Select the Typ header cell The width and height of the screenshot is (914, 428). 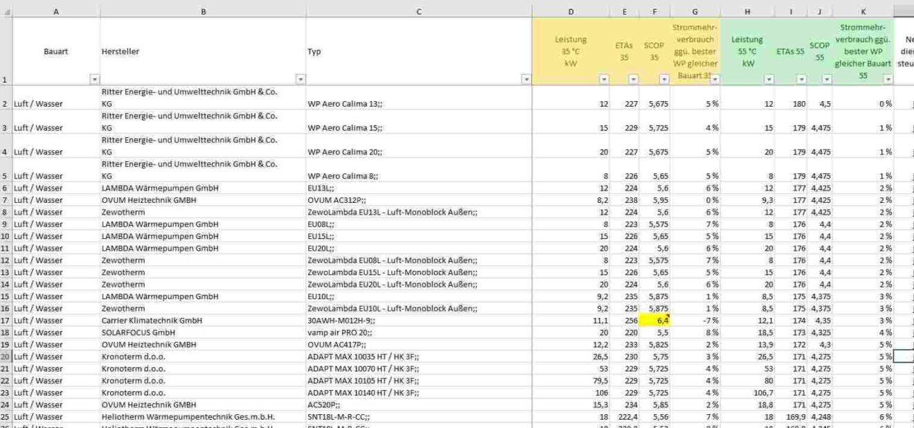[x=419, y=51]
